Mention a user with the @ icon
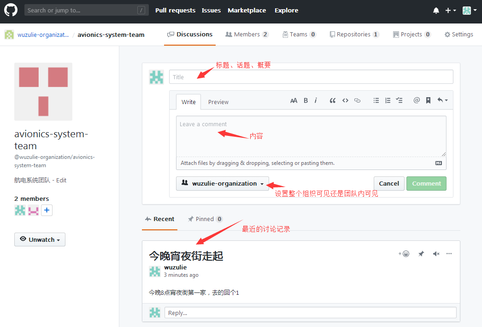 pos(417,100)
